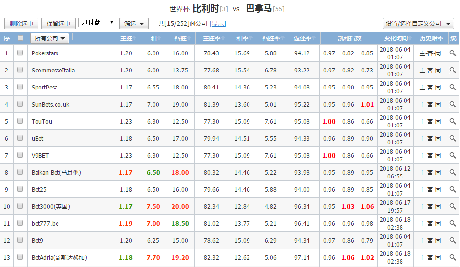Open 主-客-同 history for Bet3000
The height and width of the screenshot is (267, 460).
430,206
